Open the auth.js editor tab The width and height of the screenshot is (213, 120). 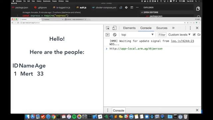coord(81,7)
